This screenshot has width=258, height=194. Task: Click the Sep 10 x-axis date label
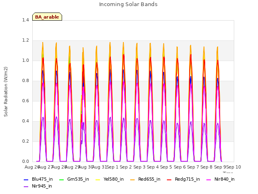click(234, 167)
